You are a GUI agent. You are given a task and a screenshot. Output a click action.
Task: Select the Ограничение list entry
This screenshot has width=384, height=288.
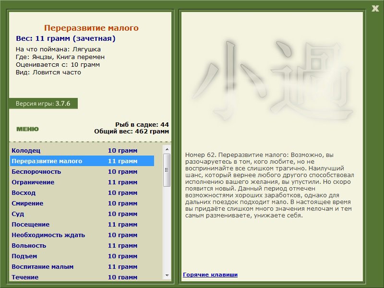click(82, 182)
